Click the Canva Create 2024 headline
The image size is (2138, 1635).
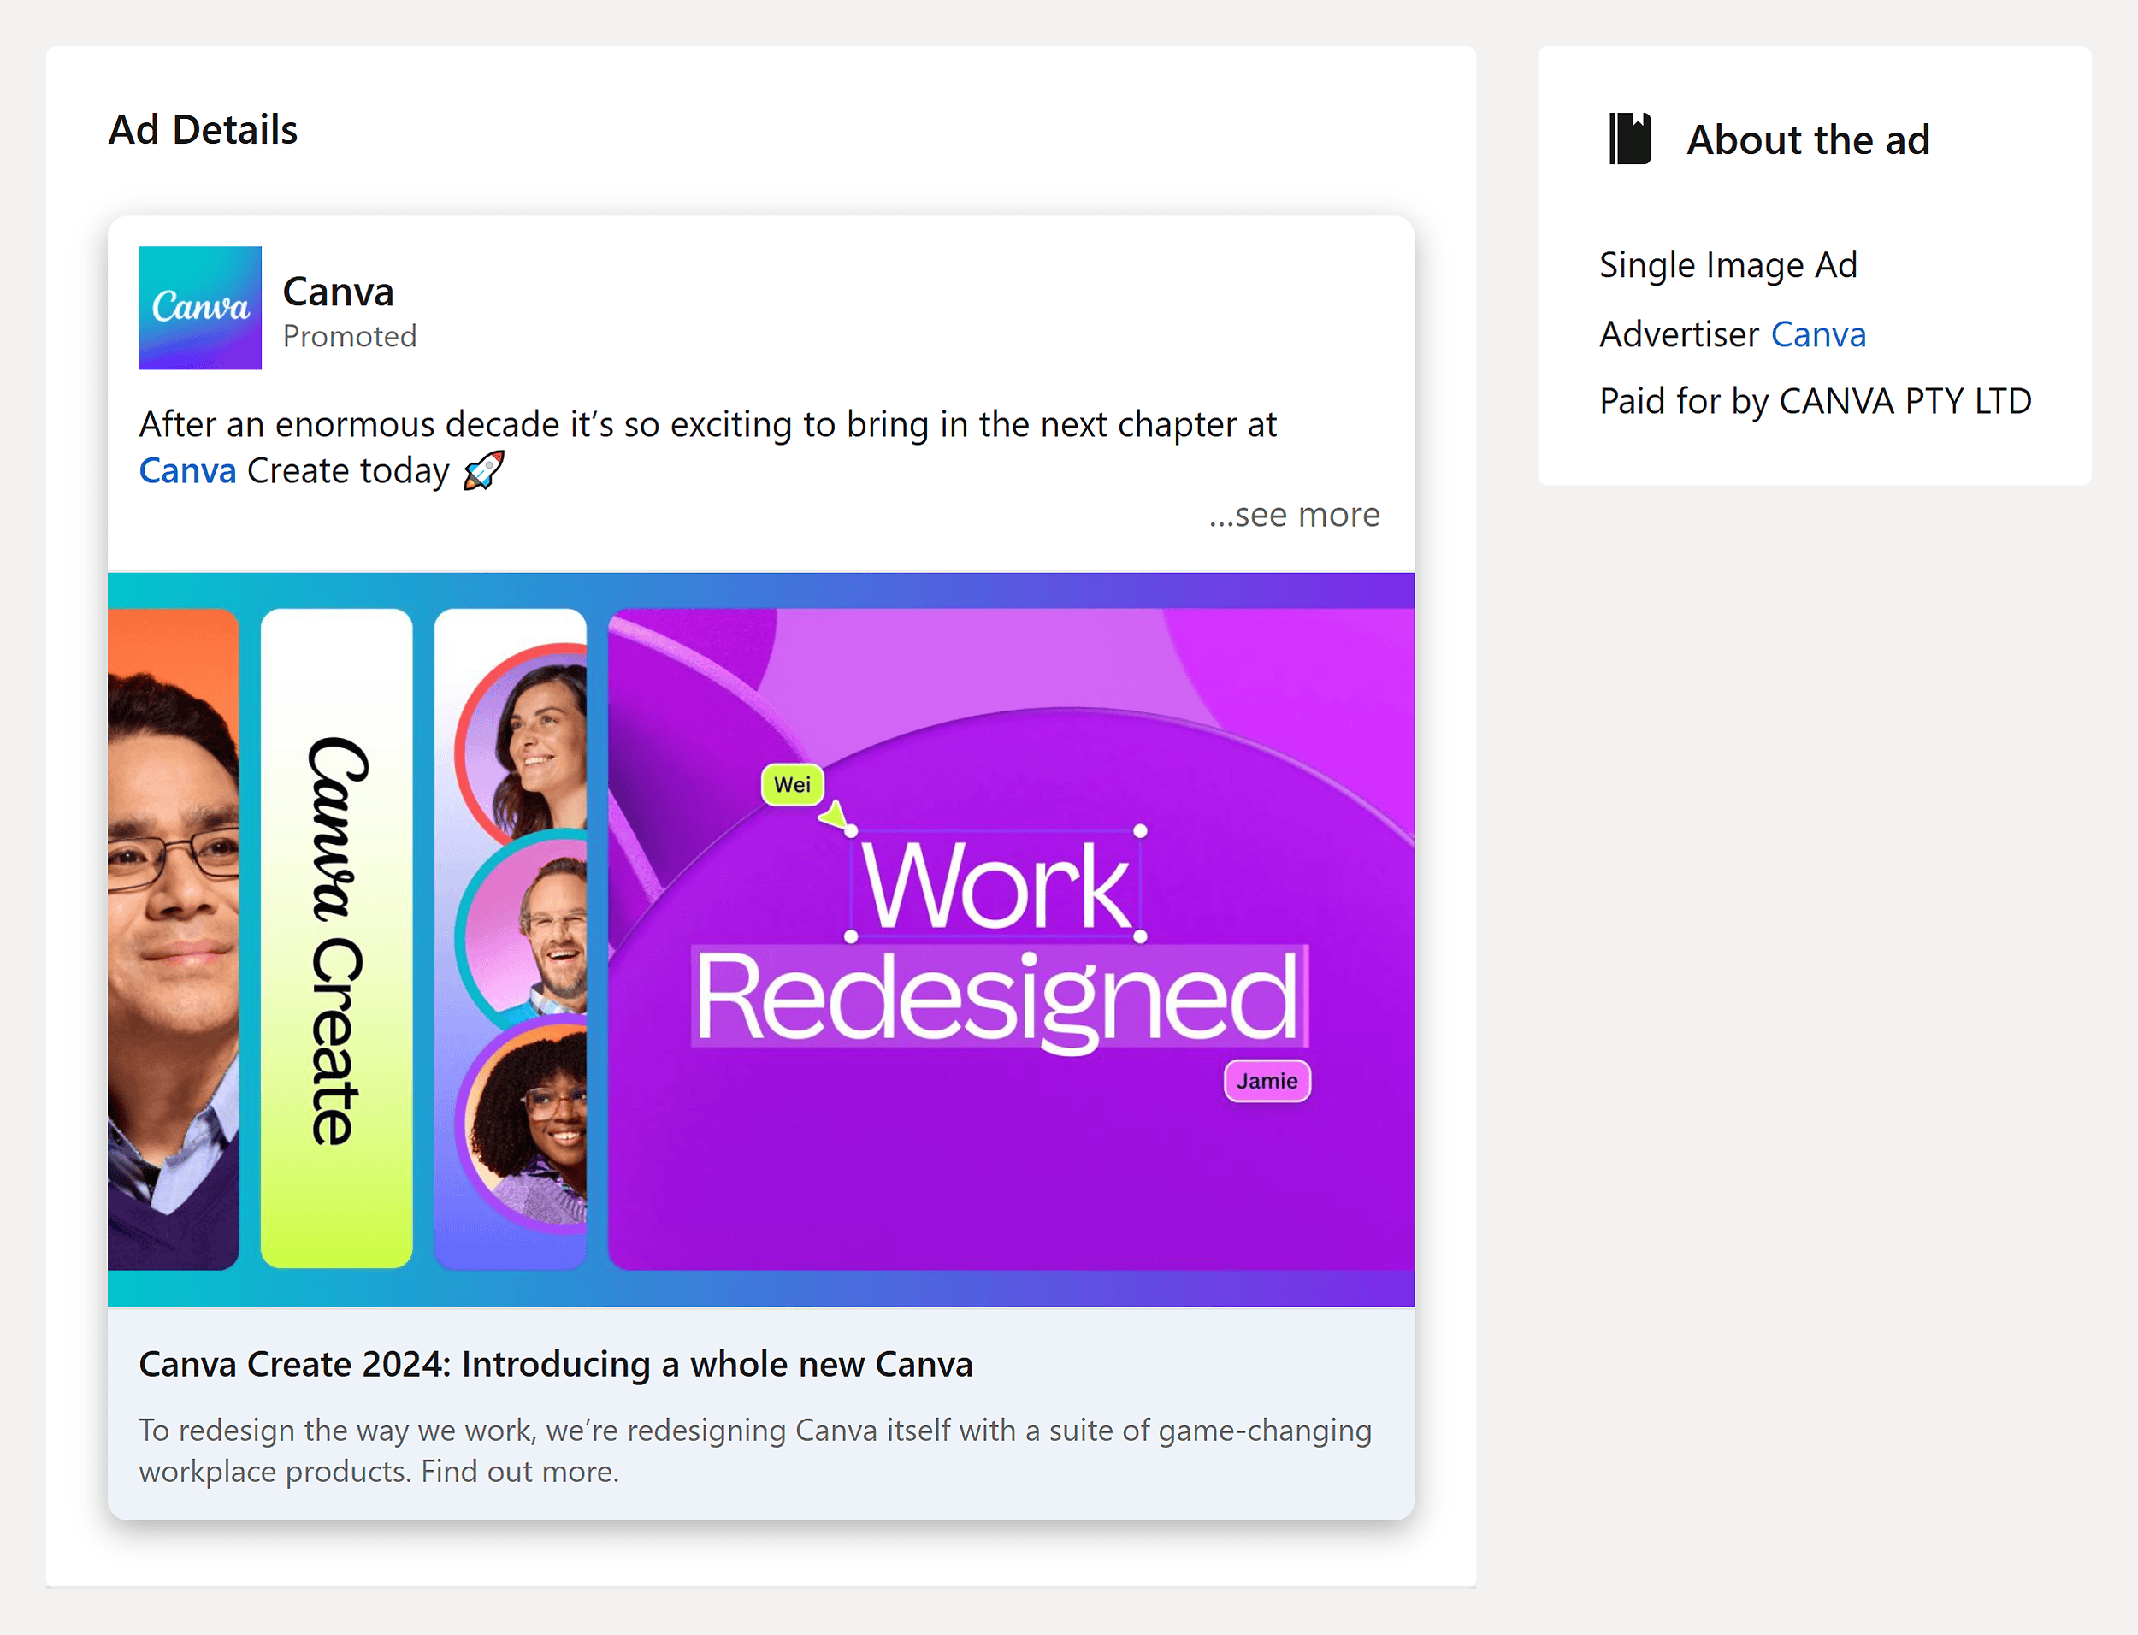[x=556, y=1363]
